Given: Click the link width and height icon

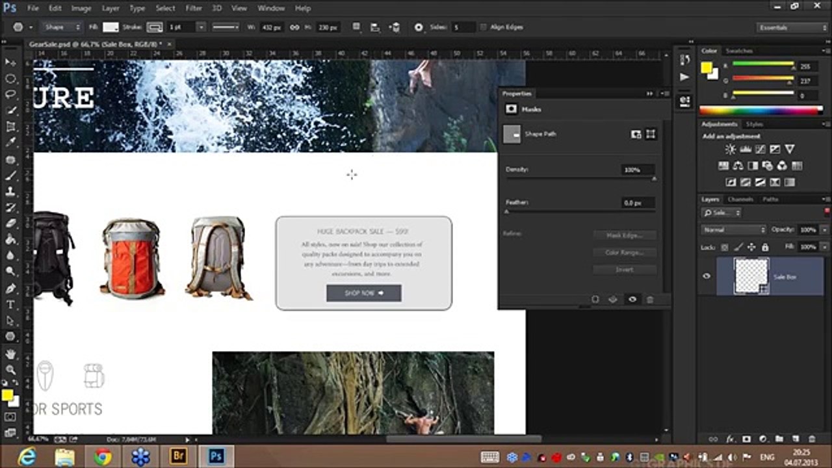Looking at the screenshot, I should 294,27.
